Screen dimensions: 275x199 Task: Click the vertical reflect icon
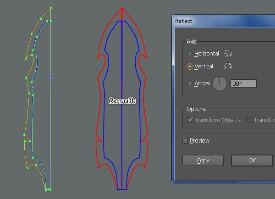pos(228,66)
